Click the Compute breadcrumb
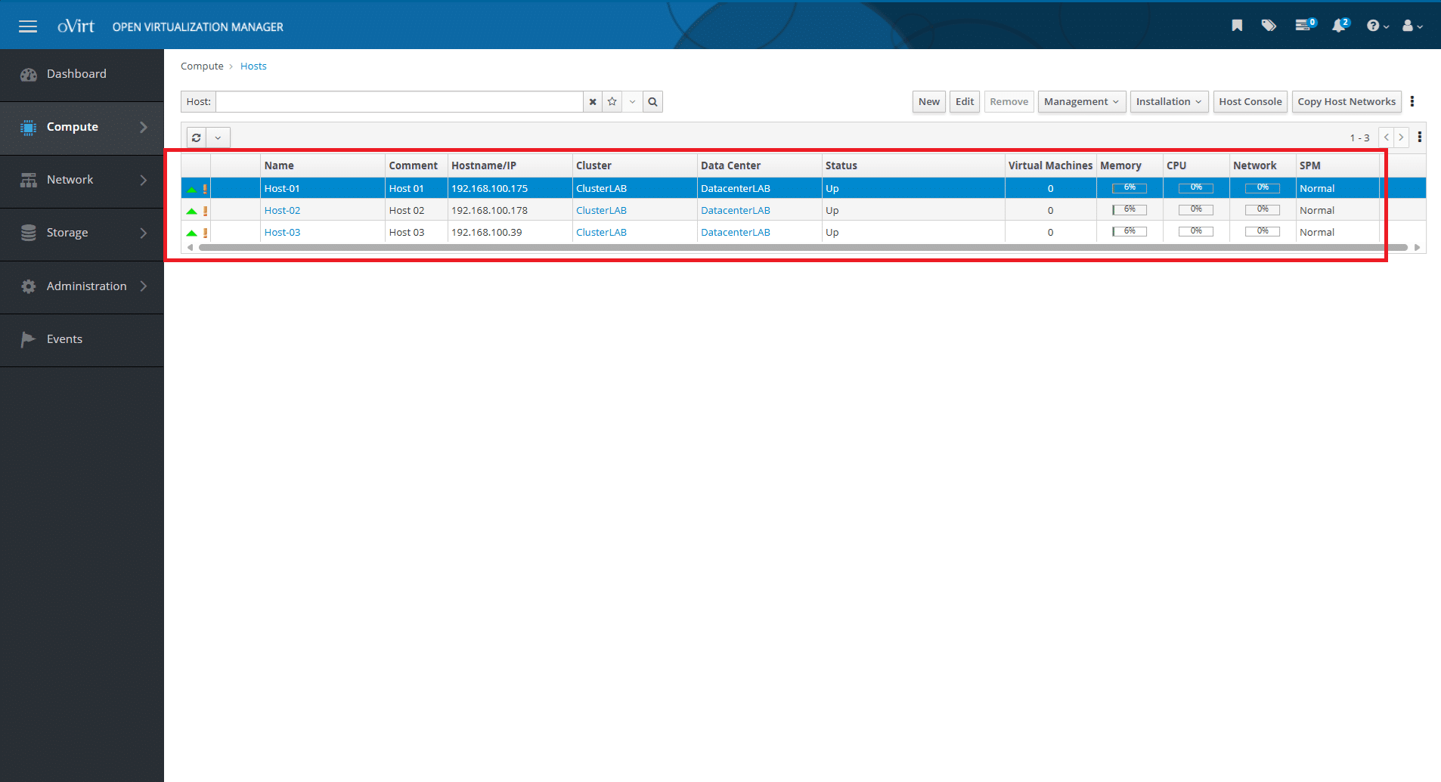This screenshot has height=782, width=1441. (x=202, y=66)
